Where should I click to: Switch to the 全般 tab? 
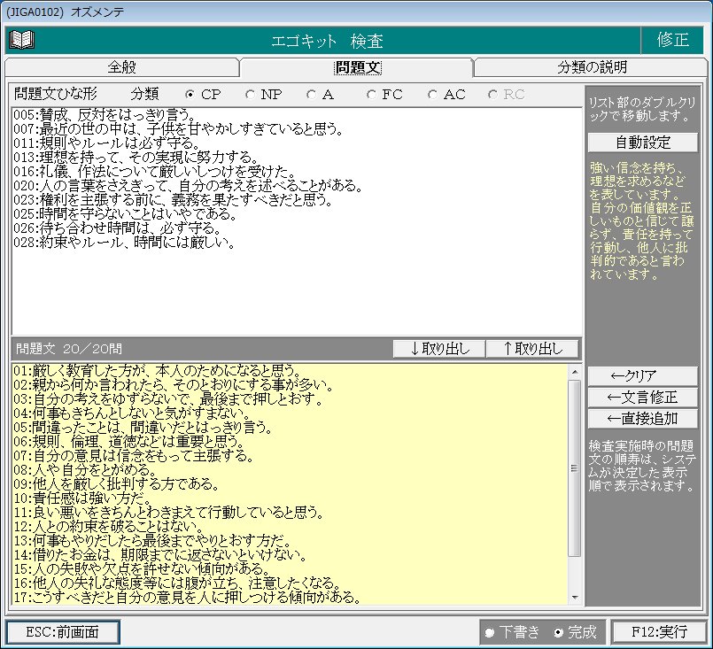click(121, 67)
